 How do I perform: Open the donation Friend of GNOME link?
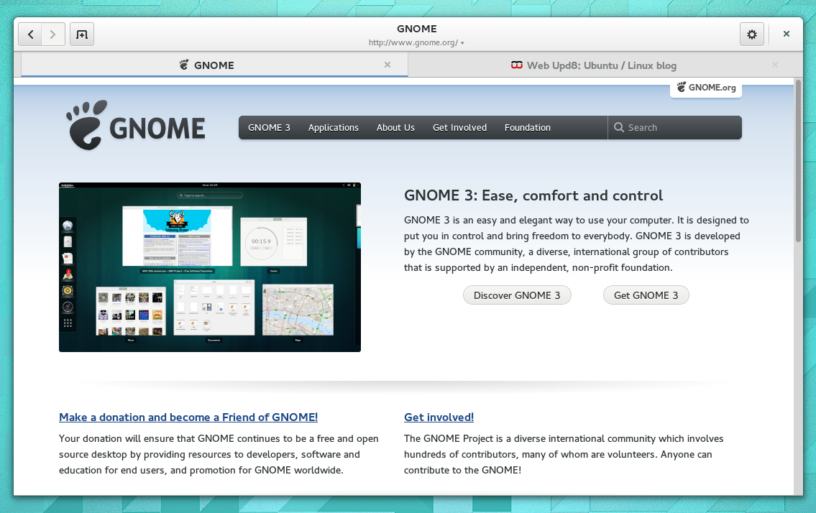pos(188,417)
